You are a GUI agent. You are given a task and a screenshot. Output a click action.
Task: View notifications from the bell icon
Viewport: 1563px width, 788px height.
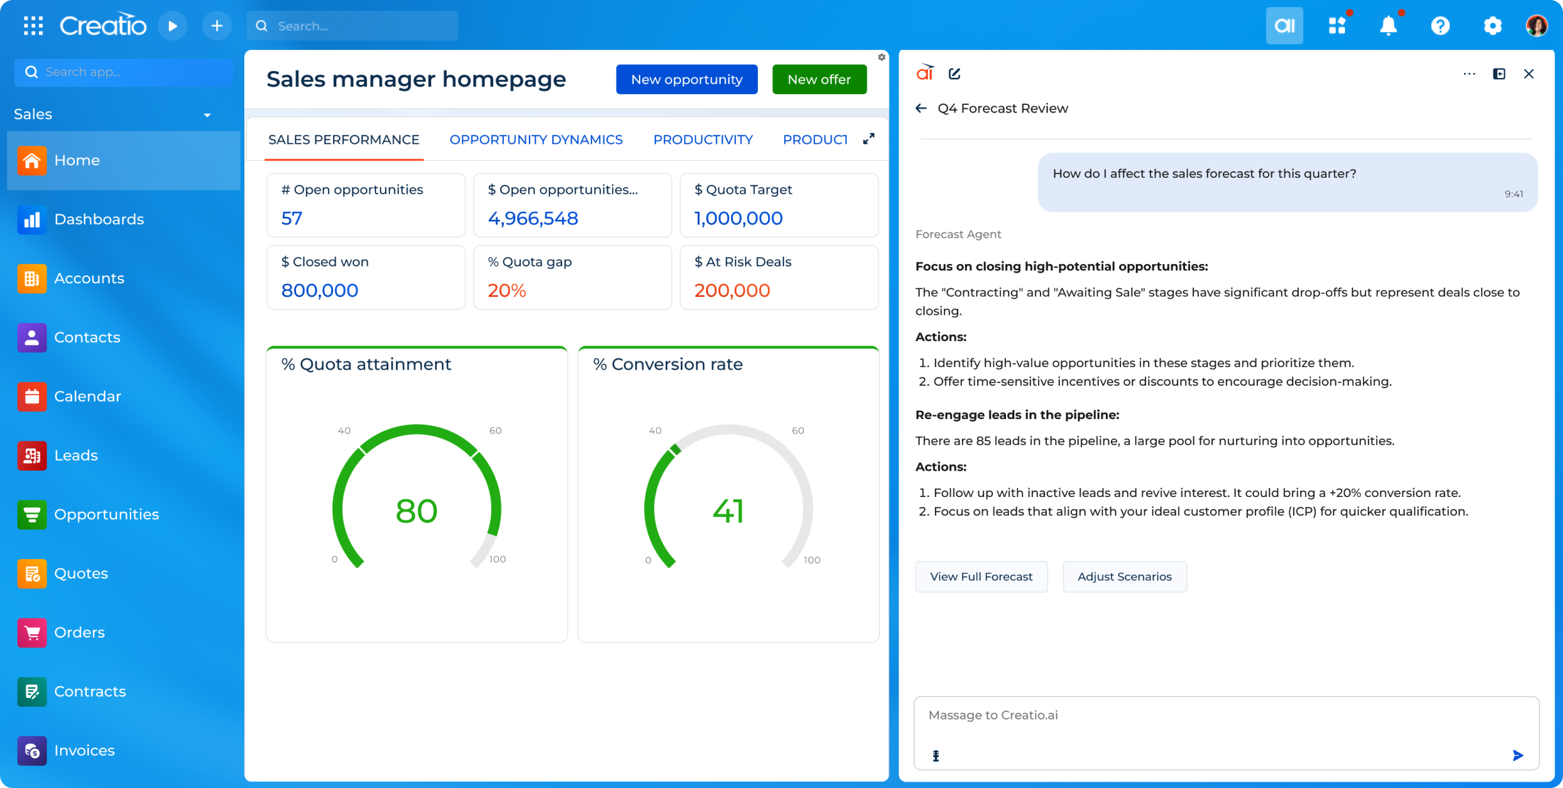click(x=1389, y=26)
